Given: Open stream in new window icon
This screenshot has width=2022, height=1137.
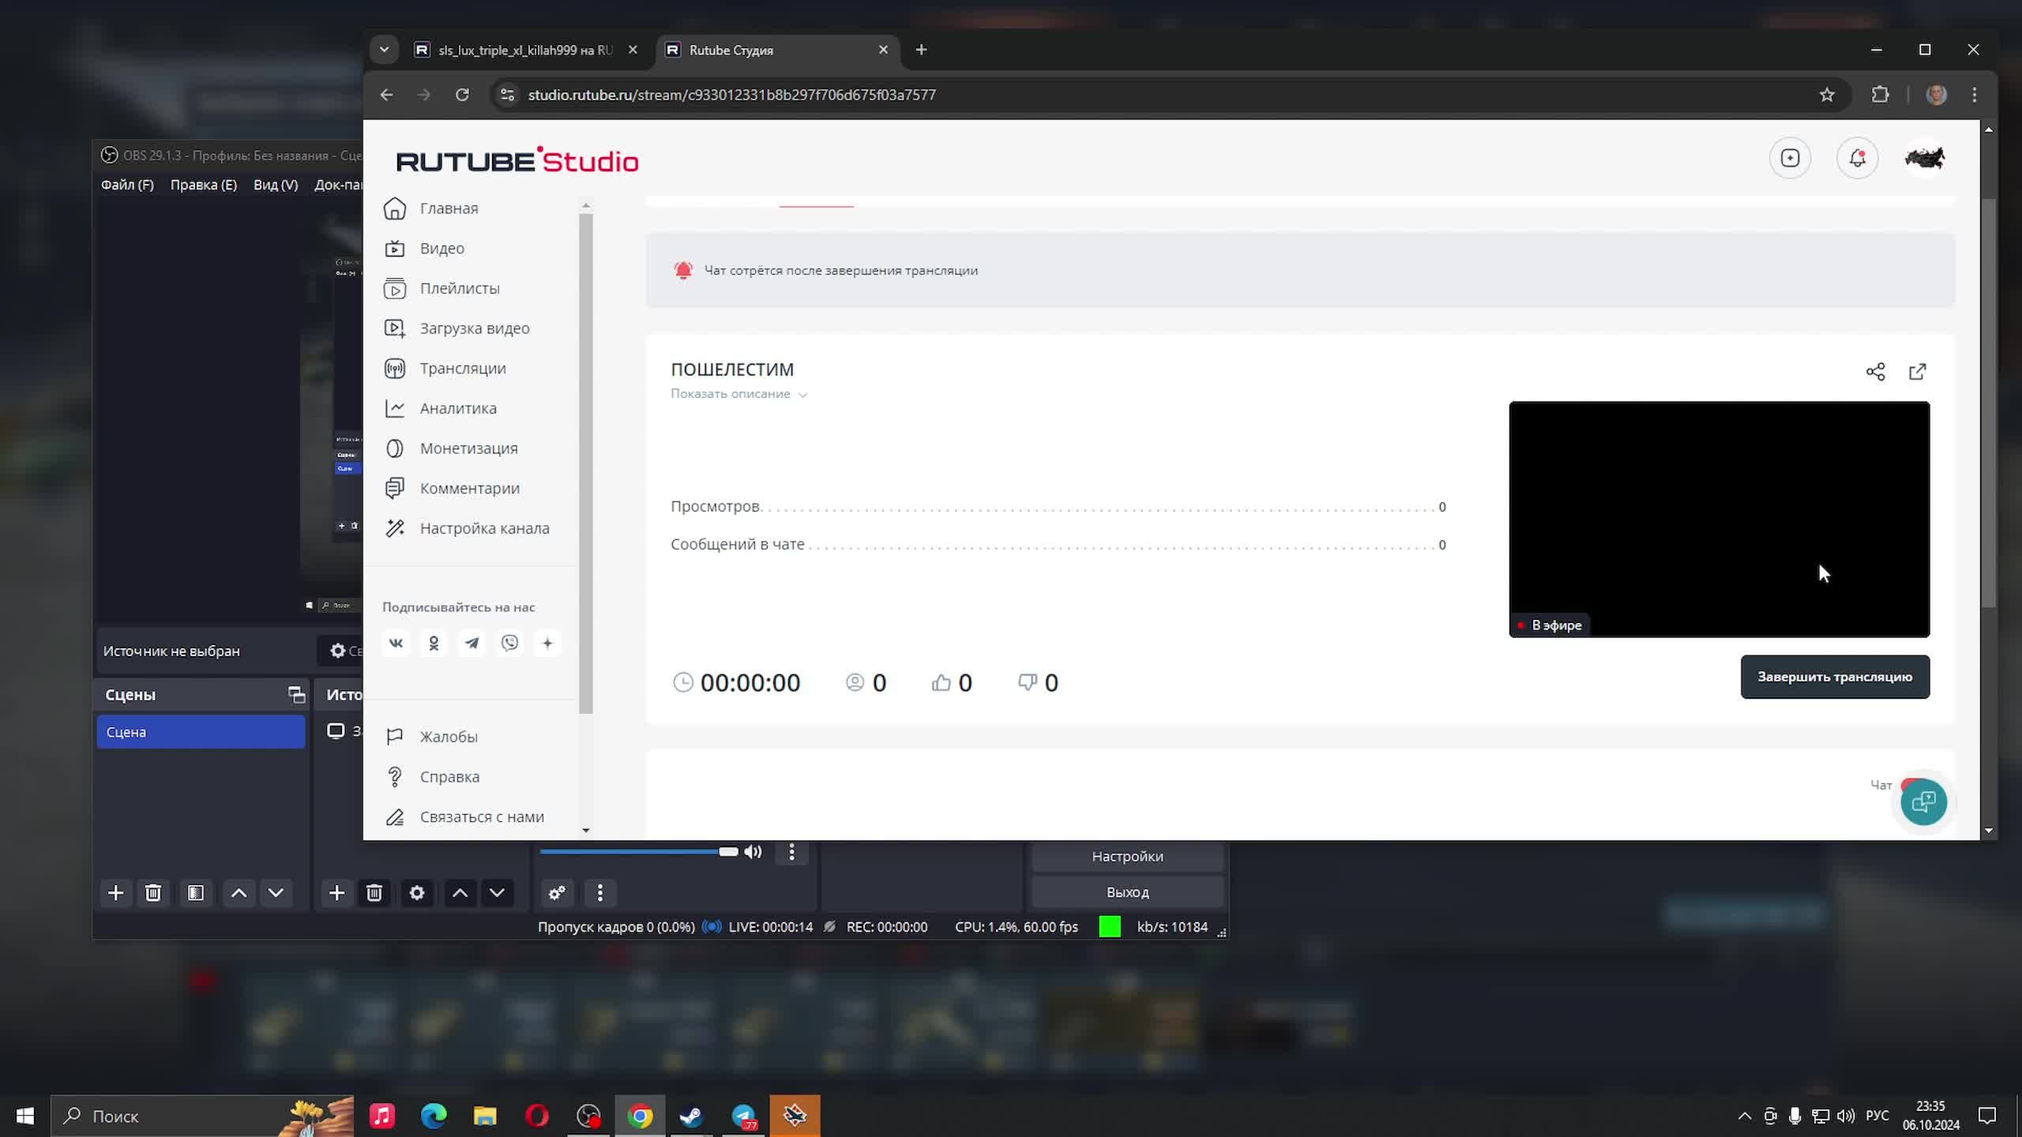Looking at the screenshot, I should [x=1917, y=372].
